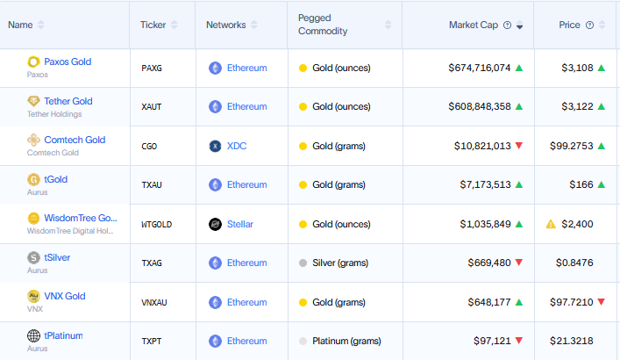
Task: Open the tGold asset link
Action: click(x=55, y=179)
